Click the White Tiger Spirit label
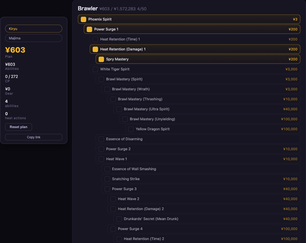The image size is (306, 243). pos(115,69)
